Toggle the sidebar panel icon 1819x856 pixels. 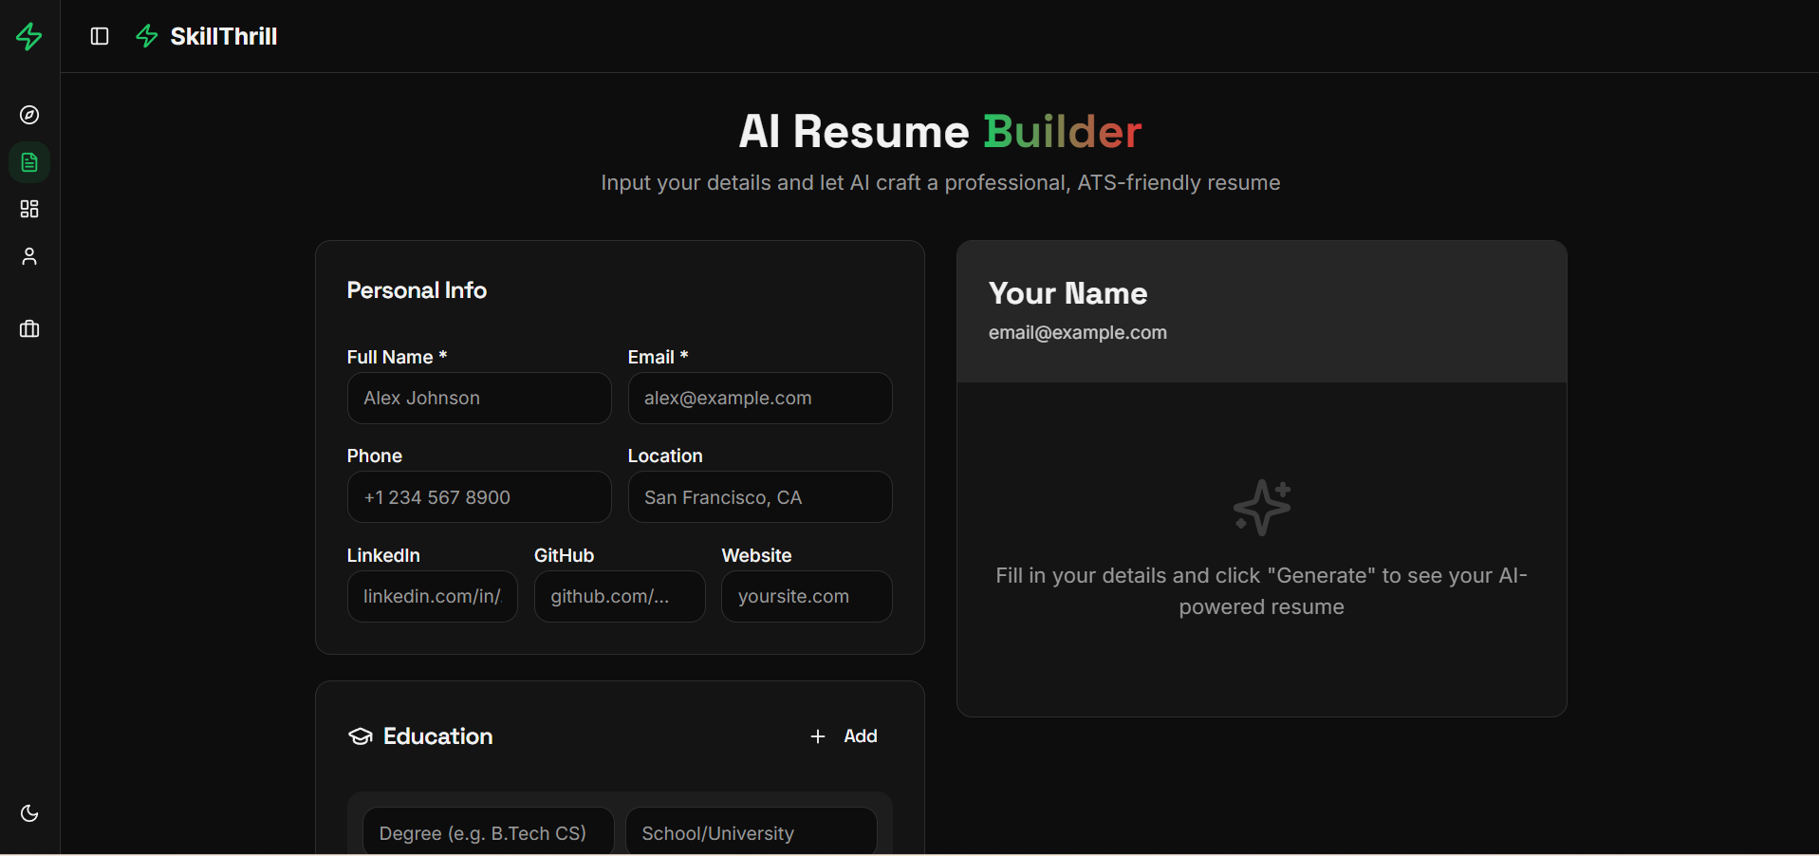pyautogui.click(x=100, y=36)
